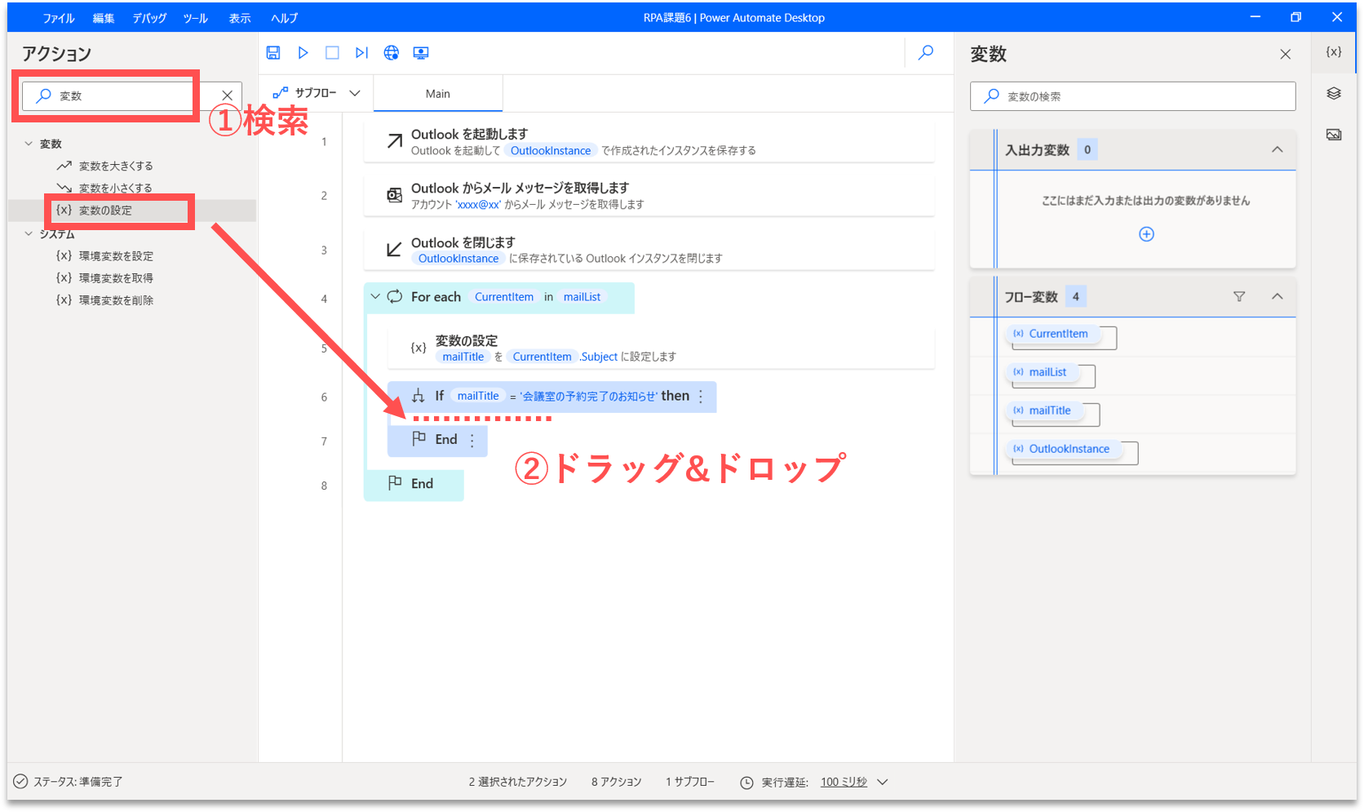This screenshot has width=1364, height=812.
Task: Collapse the For each loop block
Action: (x=375, y=297)
